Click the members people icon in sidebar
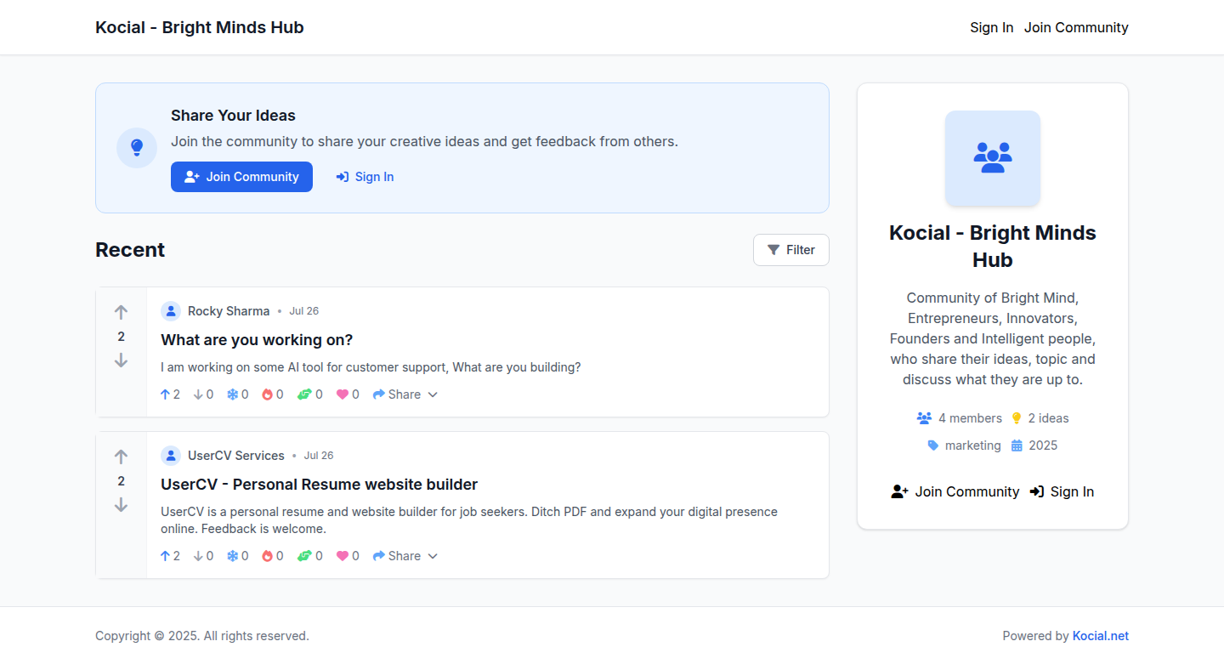Viewport: 1224px width, 647px height. [x=924, y=418]
